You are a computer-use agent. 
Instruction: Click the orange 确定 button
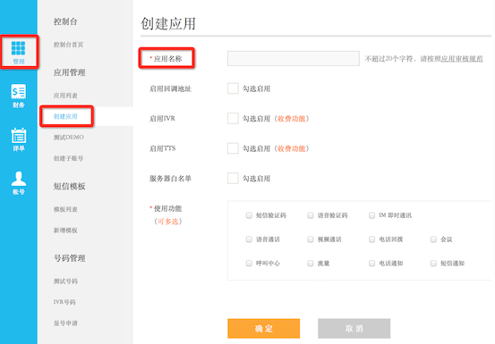coord(263,328)
